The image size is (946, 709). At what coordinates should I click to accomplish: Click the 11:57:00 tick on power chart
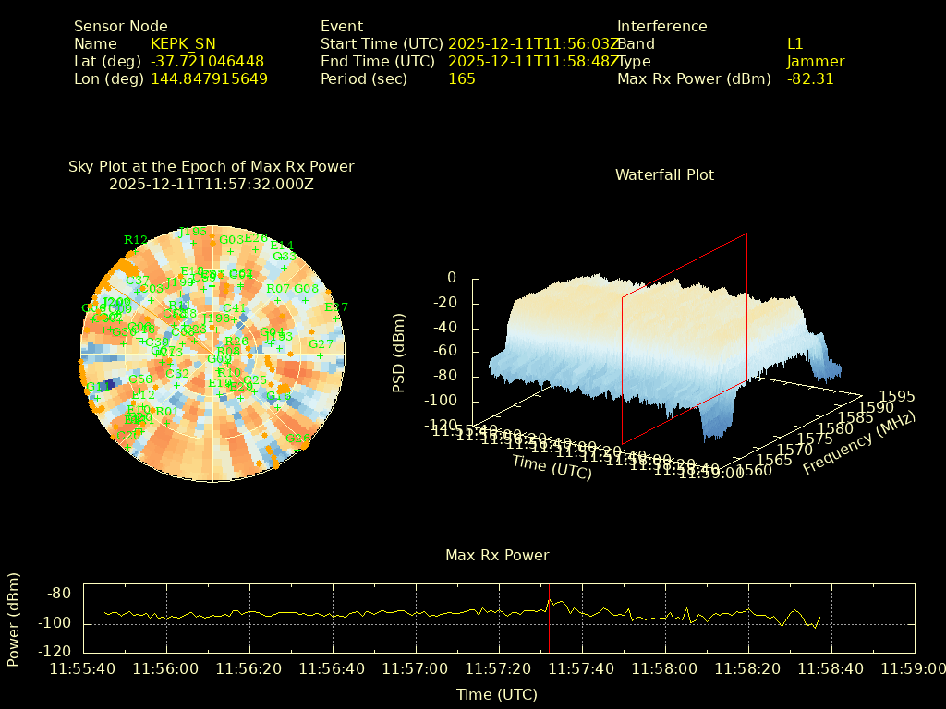416,668
